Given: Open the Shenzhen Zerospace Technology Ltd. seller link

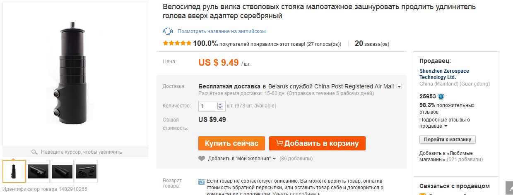Looking at the screenshot, I should [444, 74].
